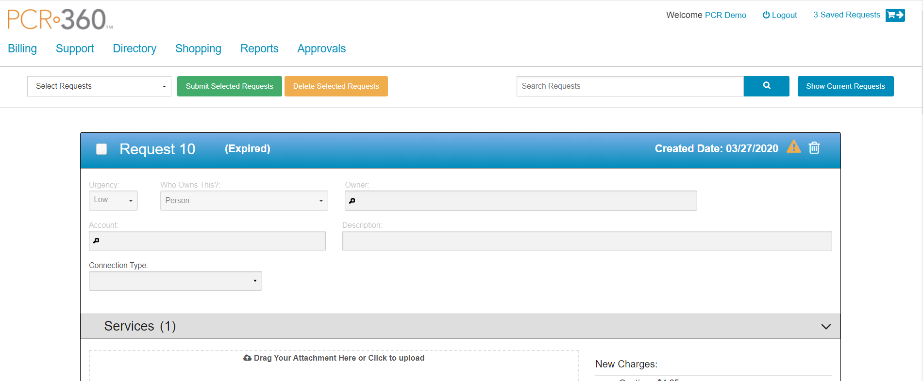Open the Shopping menu
This screenshot has height=381, width=923.
pyautogui.click(x=198, y=48)
